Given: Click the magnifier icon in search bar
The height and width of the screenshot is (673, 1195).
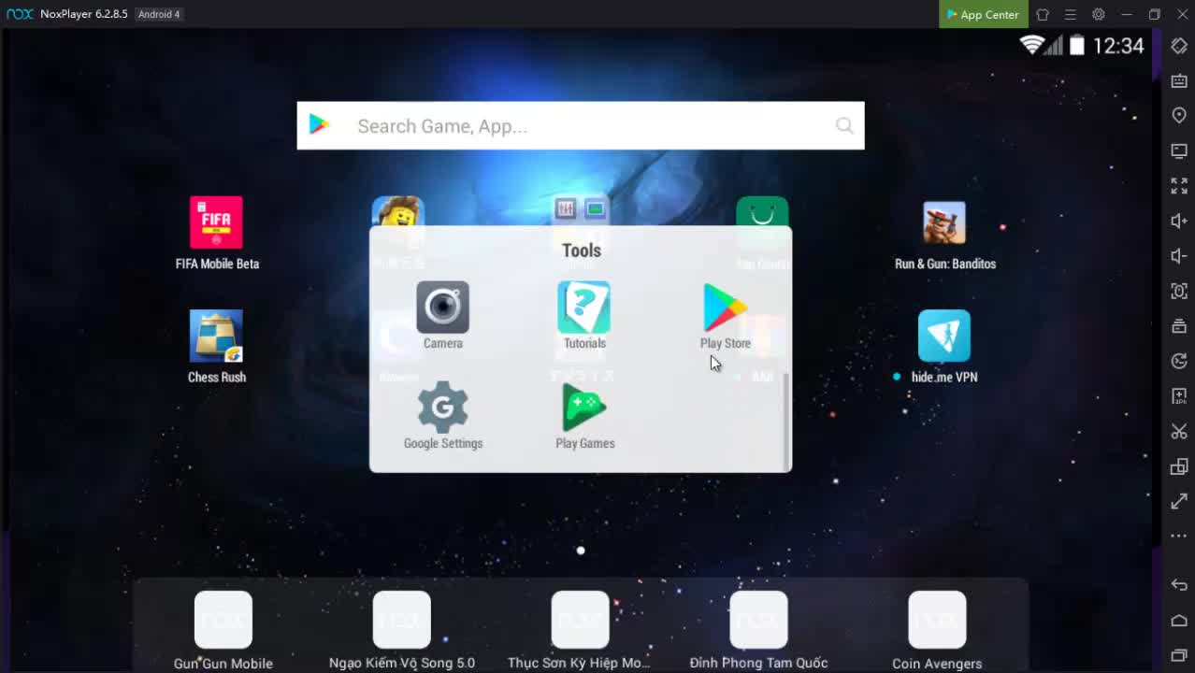Looking at the screenshot, I should click(844, 125).
